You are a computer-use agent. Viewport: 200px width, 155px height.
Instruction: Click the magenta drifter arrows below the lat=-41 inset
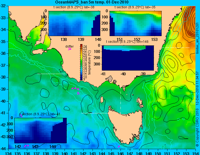[26, 146]
